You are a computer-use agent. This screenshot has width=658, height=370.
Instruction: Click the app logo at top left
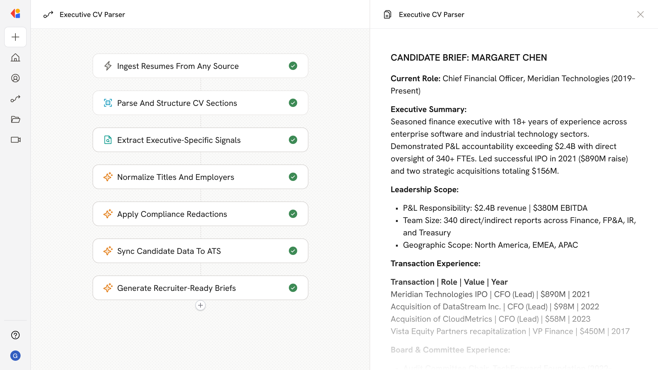click(15, 14)
